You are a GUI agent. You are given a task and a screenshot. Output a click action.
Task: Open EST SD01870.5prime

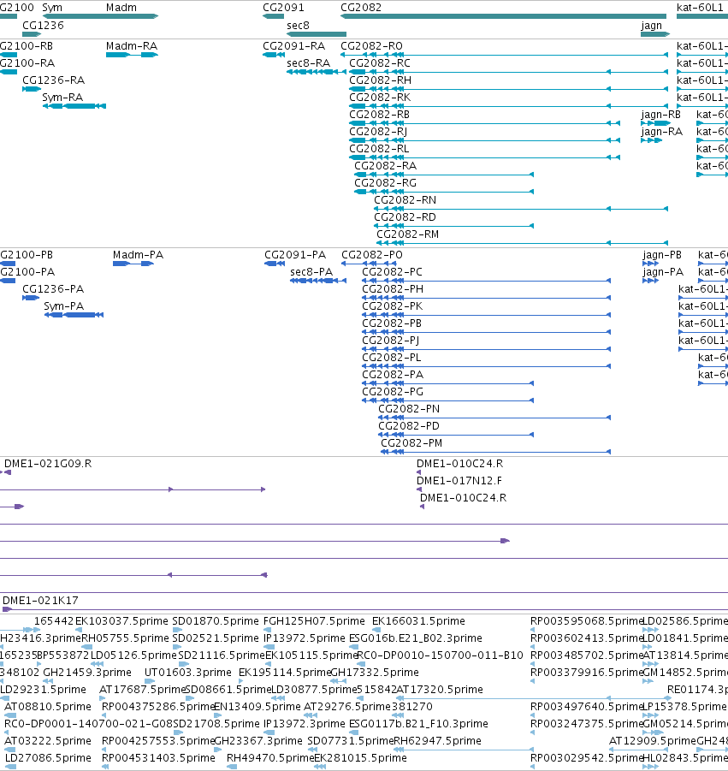pos(216,621)
